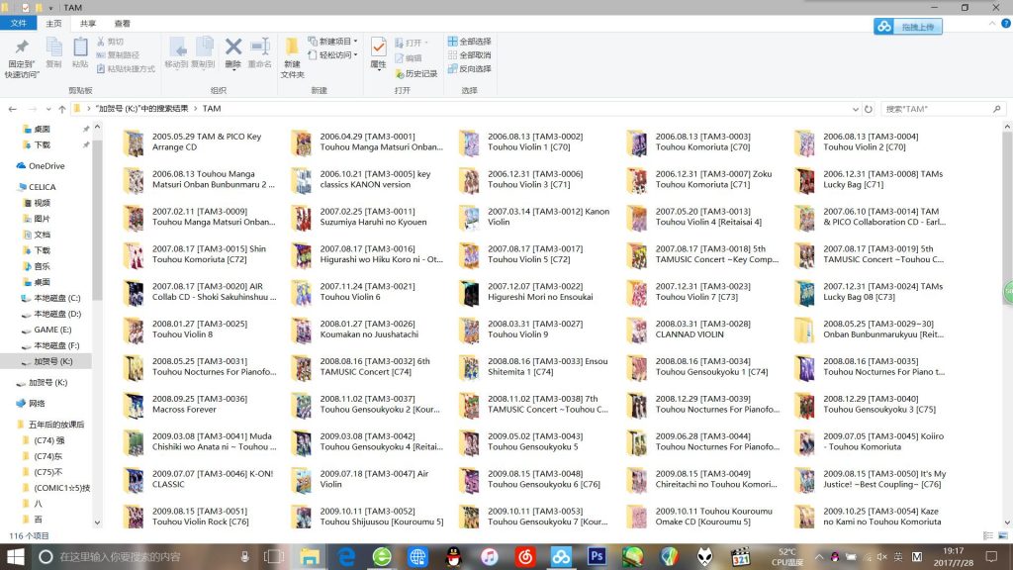Image resolution: width=1013 pixels, height=570 pixels.
Task: Click the cloud upload (拖拽上传) button
Action: pyautogui.click(x=908, y=27)
